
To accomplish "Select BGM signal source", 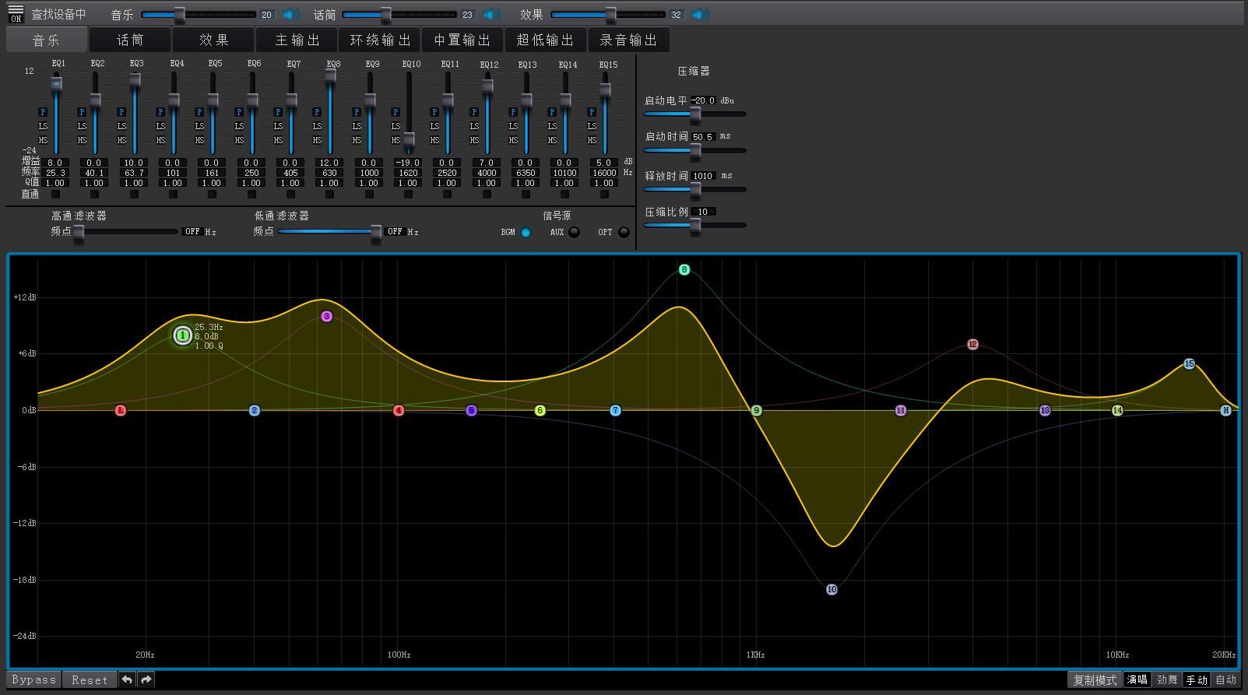I will (x=526, y=232).
